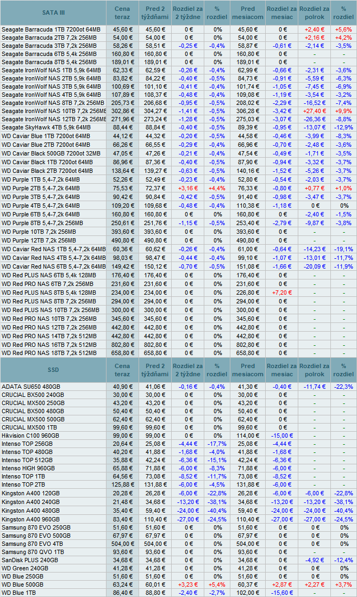The height and width of the screenshot is (597, 357).
Task: Select the -12,9% percentage for Seagate SkyHawk
Action: click(x=343, y=127)
